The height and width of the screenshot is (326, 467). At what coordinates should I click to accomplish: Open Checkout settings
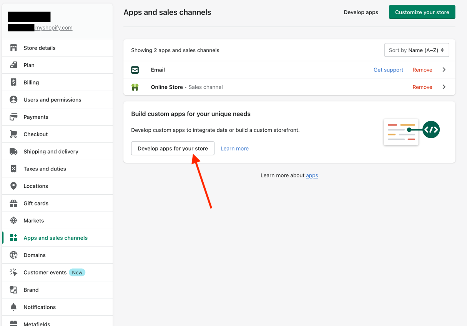coord(58,134)
